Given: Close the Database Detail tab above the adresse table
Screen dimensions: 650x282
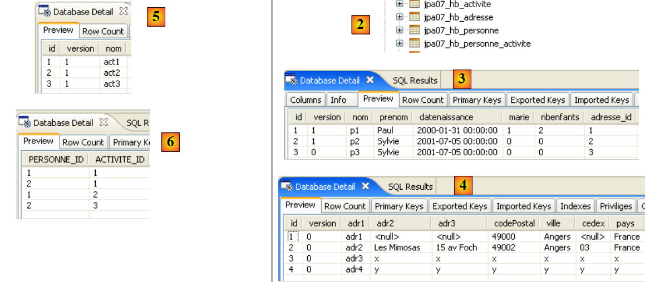Looking at the screenshot, I should click(x=366, y=186).
